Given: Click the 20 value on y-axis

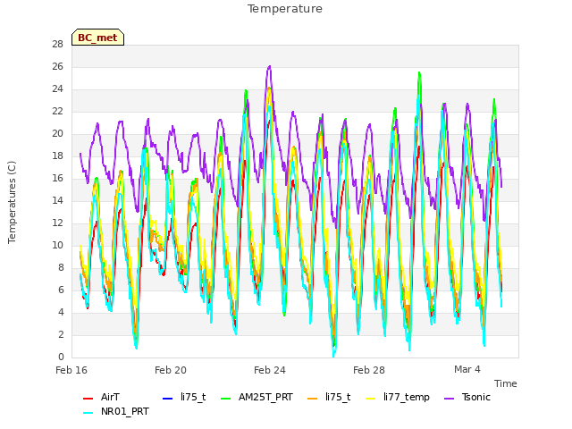Looking at the screenshot, I should coord(57,133).
